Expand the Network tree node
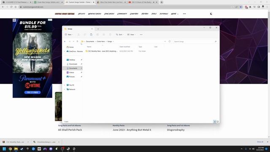270x152 pixels. [x=65, y=90]
